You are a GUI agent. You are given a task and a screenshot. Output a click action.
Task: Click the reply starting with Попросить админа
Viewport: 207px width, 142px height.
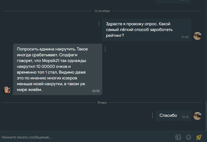click(53, 69)
